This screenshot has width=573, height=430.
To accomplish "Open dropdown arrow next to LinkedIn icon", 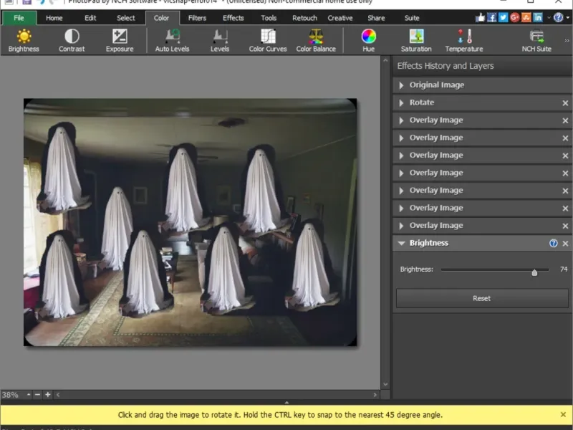I will pos(549,17).
